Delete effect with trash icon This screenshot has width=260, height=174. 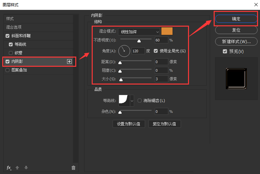coord(73,168)
